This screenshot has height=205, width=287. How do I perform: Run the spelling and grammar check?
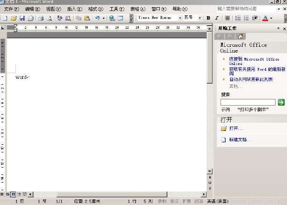(x=60, y=18)
